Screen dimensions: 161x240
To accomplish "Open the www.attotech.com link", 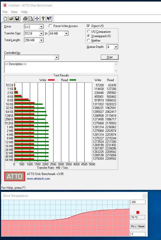I will tap(38, 179).
